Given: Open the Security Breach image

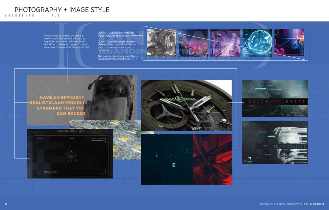Looking at the screenshot, I should [275, 99].
